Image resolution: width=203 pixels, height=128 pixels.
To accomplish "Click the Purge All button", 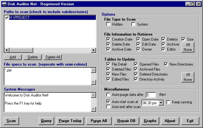I will point(99,121).
